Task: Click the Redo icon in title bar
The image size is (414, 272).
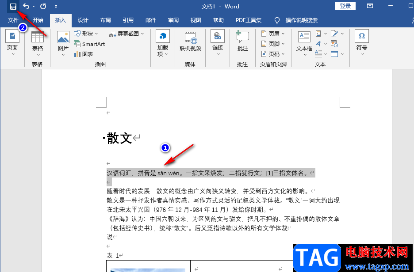Action: [43, 6]
